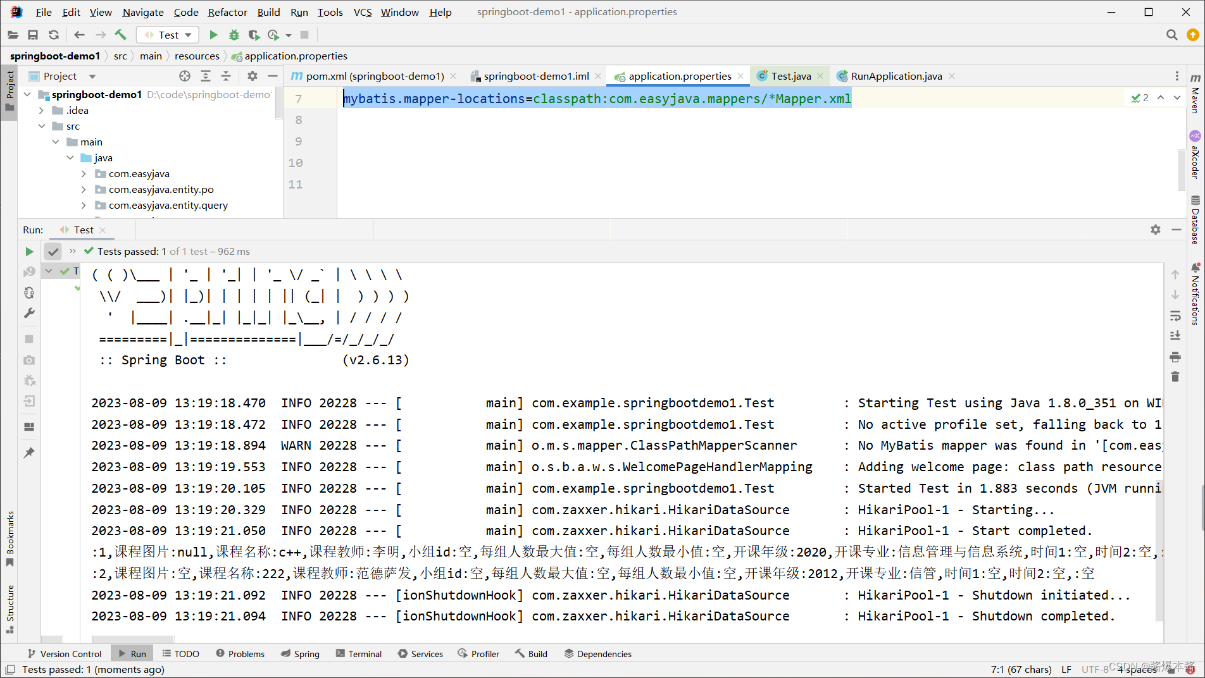
Task: Open the Test run configuration dropdown
Action: (x=188, y=35)
